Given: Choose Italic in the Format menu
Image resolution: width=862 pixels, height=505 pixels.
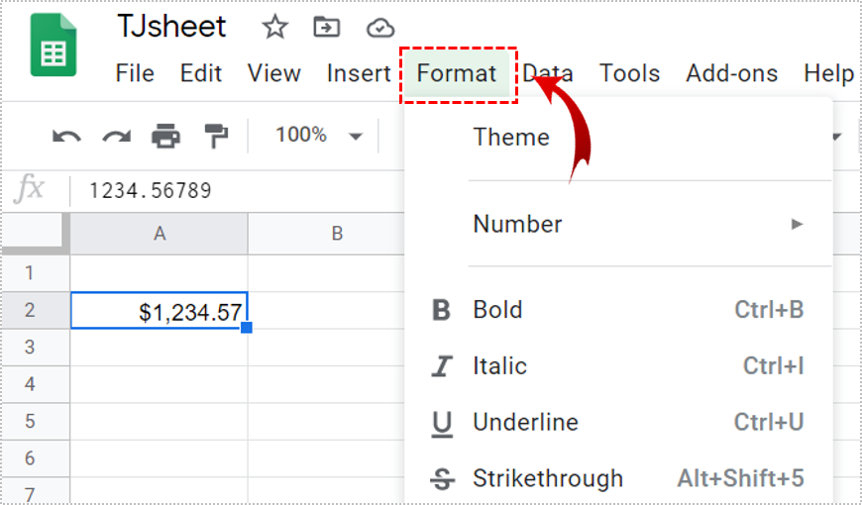Looking at the screenshot, I should pyautogui.click(x=499, y=366).
